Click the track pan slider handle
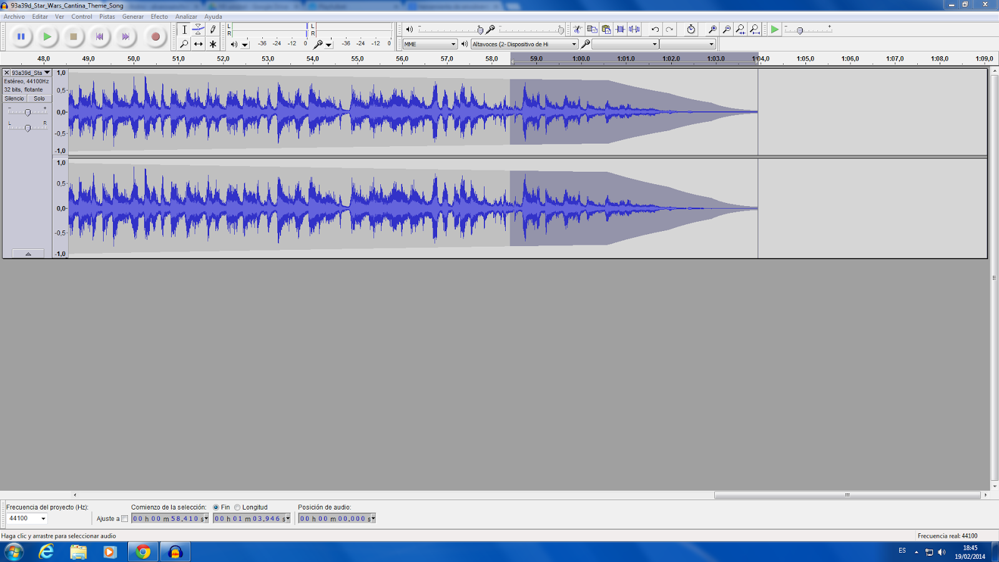This screenshot has height=562, width=999. click(27, 128)
